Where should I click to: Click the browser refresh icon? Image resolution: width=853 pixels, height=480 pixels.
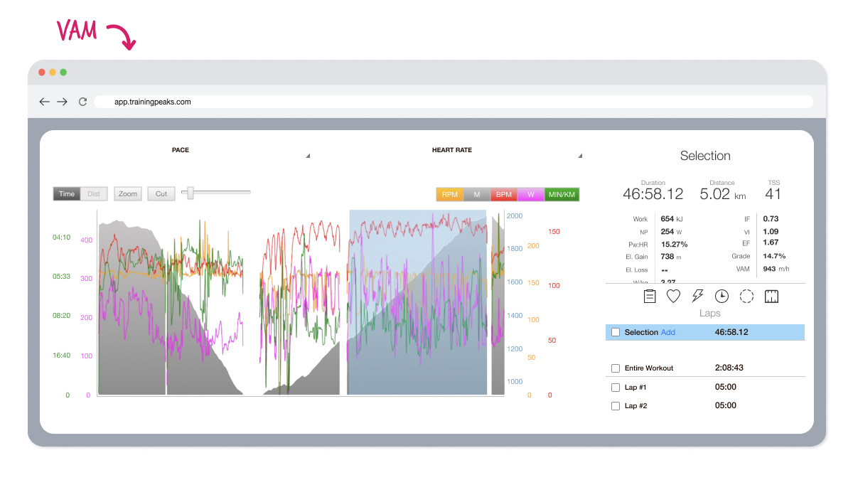tap(82, 101)
